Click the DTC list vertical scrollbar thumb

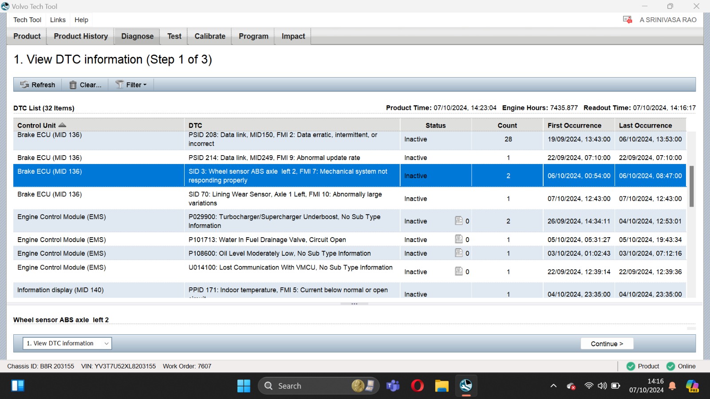click(691, 186)
